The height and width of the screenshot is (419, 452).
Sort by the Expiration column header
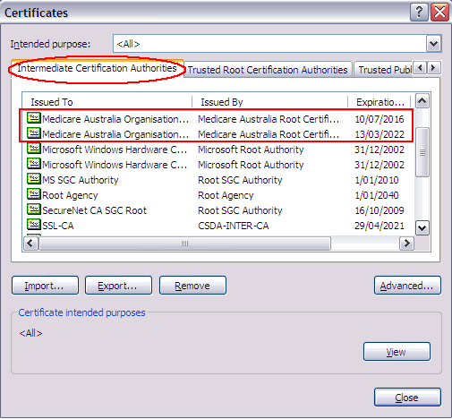[x=380, y=102]
